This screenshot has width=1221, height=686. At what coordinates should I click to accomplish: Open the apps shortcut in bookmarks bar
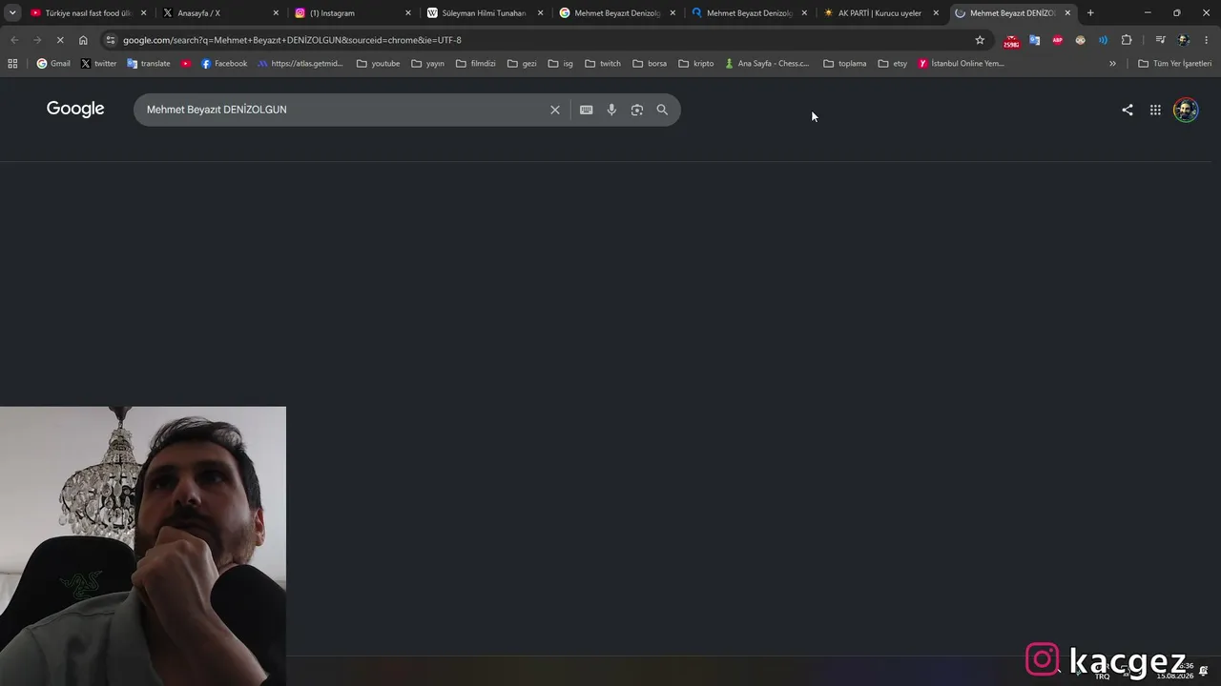(12, 64)
